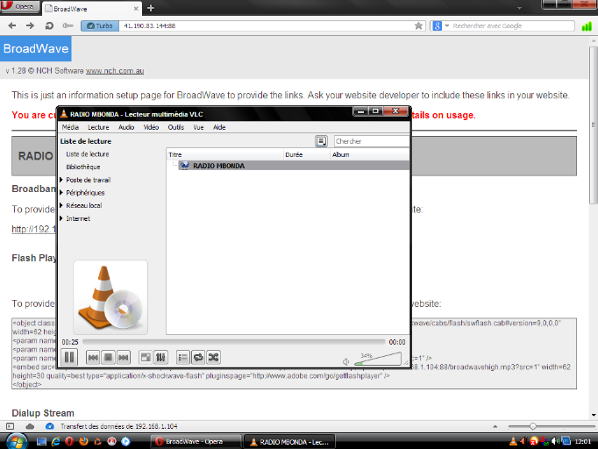Toggle loop mode in VLC
This screenshot has height=449, width=598.
tap(198, 358)
